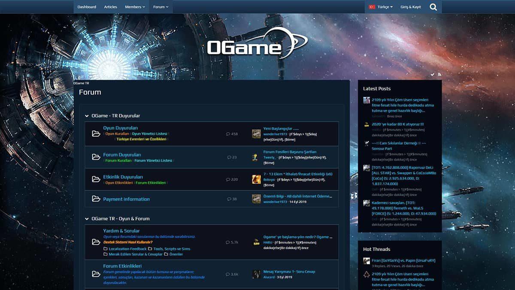
Task: Collapse the OGame TR - Oyun & Forum category
Action: (x=87, y=219)
